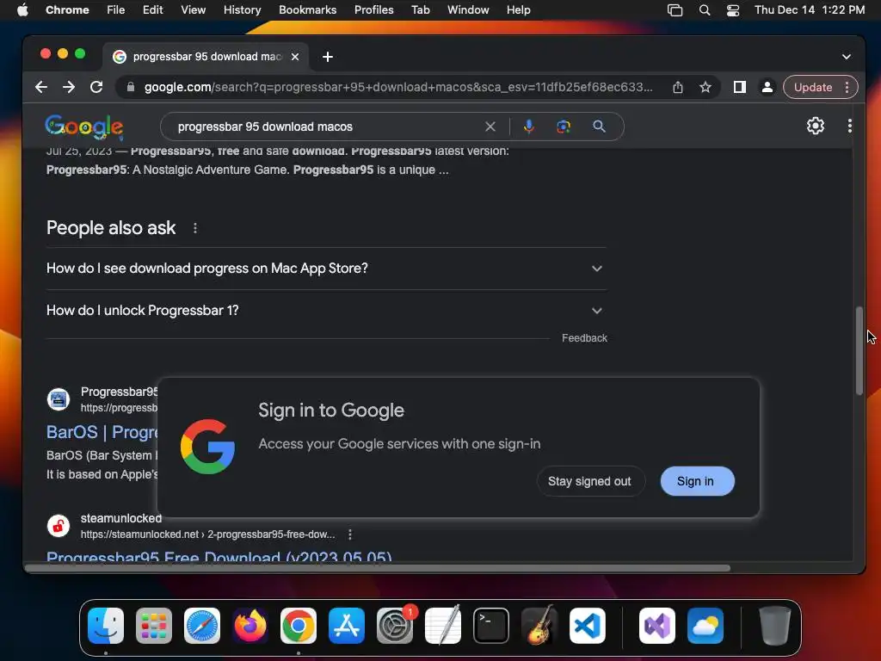This screenshot has width=881, height=661.
Task: Open the share icon in the address bar
Action: 678,87
